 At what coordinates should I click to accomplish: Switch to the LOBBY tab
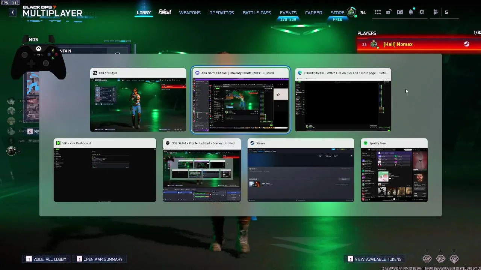click(x=144, y=13)
